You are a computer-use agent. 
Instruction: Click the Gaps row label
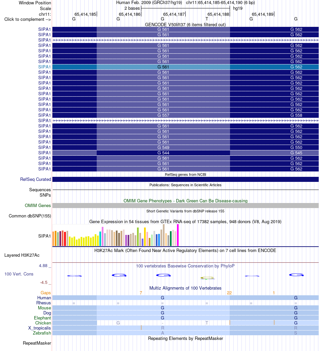click(46, 293)
